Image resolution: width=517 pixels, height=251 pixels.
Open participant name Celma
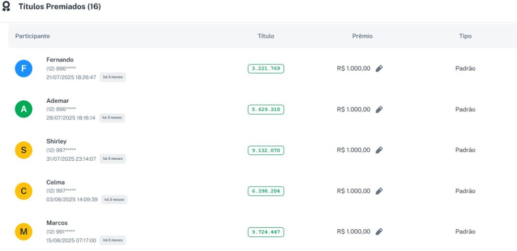coord(56,182)
